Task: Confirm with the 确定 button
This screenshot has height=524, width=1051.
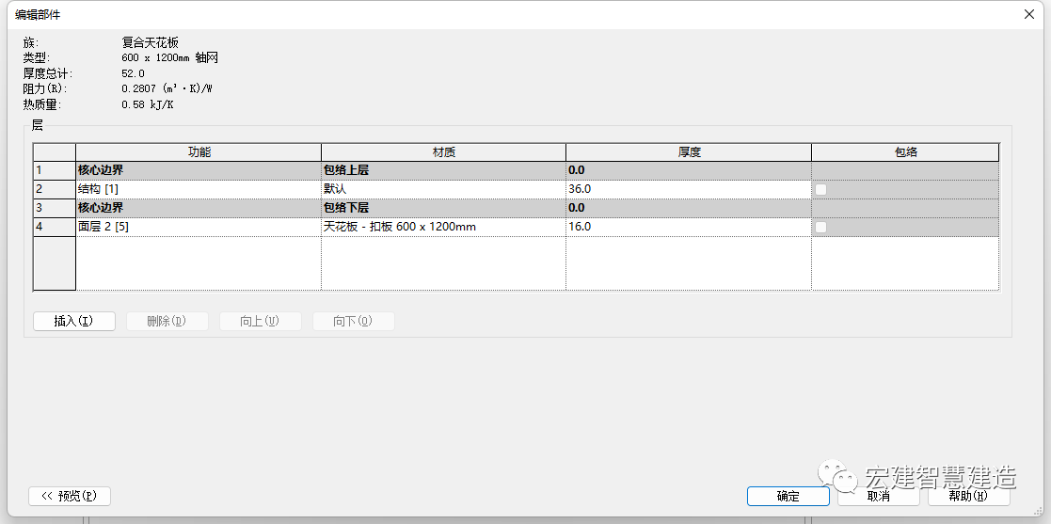Action: (x=788, y=496)
